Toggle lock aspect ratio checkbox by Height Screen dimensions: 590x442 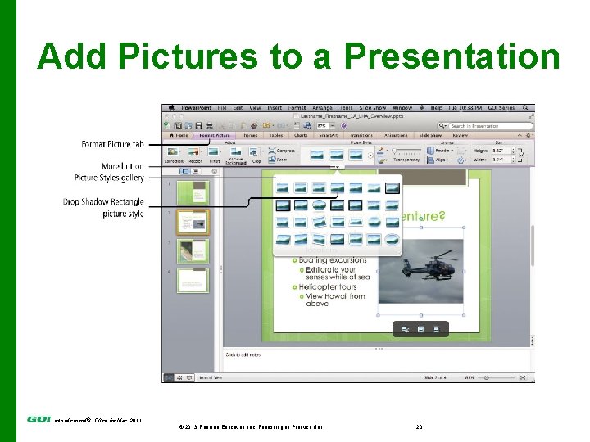[521, 155]
